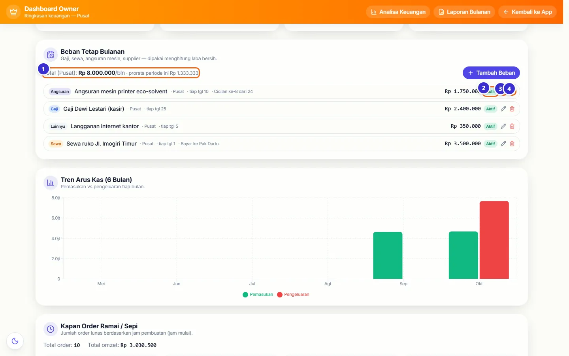
Task: Delete the Gaji Dewi Lestari expense
Action: pos(512,109)
